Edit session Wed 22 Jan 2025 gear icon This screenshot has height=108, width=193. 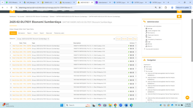click(x=131, y=49)
